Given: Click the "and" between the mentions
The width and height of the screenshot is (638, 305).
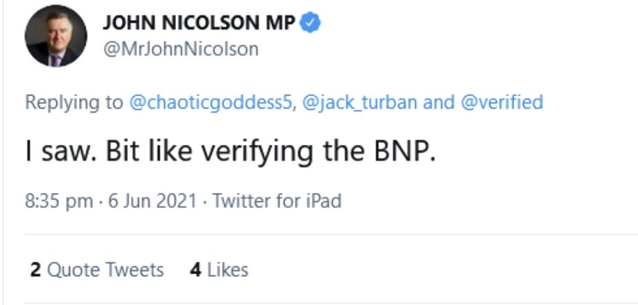Looking at the screenshot, I should tap(439, 102).
